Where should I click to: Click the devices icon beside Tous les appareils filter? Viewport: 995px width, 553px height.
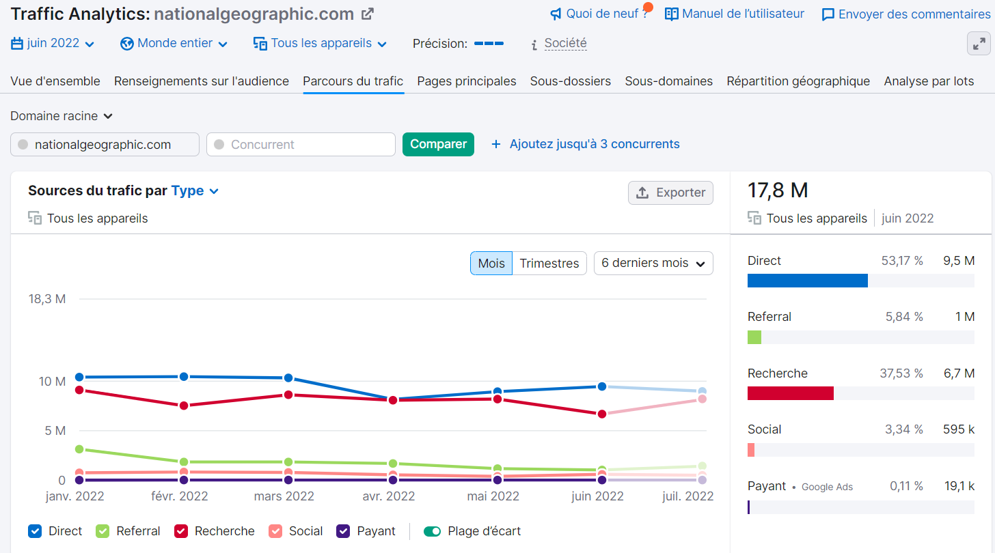(x=260, y=44)
